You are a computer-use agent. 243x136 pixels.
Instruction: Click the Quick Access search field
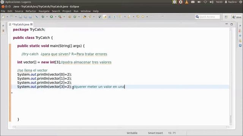pyautogui.click(x=207, y=17)
